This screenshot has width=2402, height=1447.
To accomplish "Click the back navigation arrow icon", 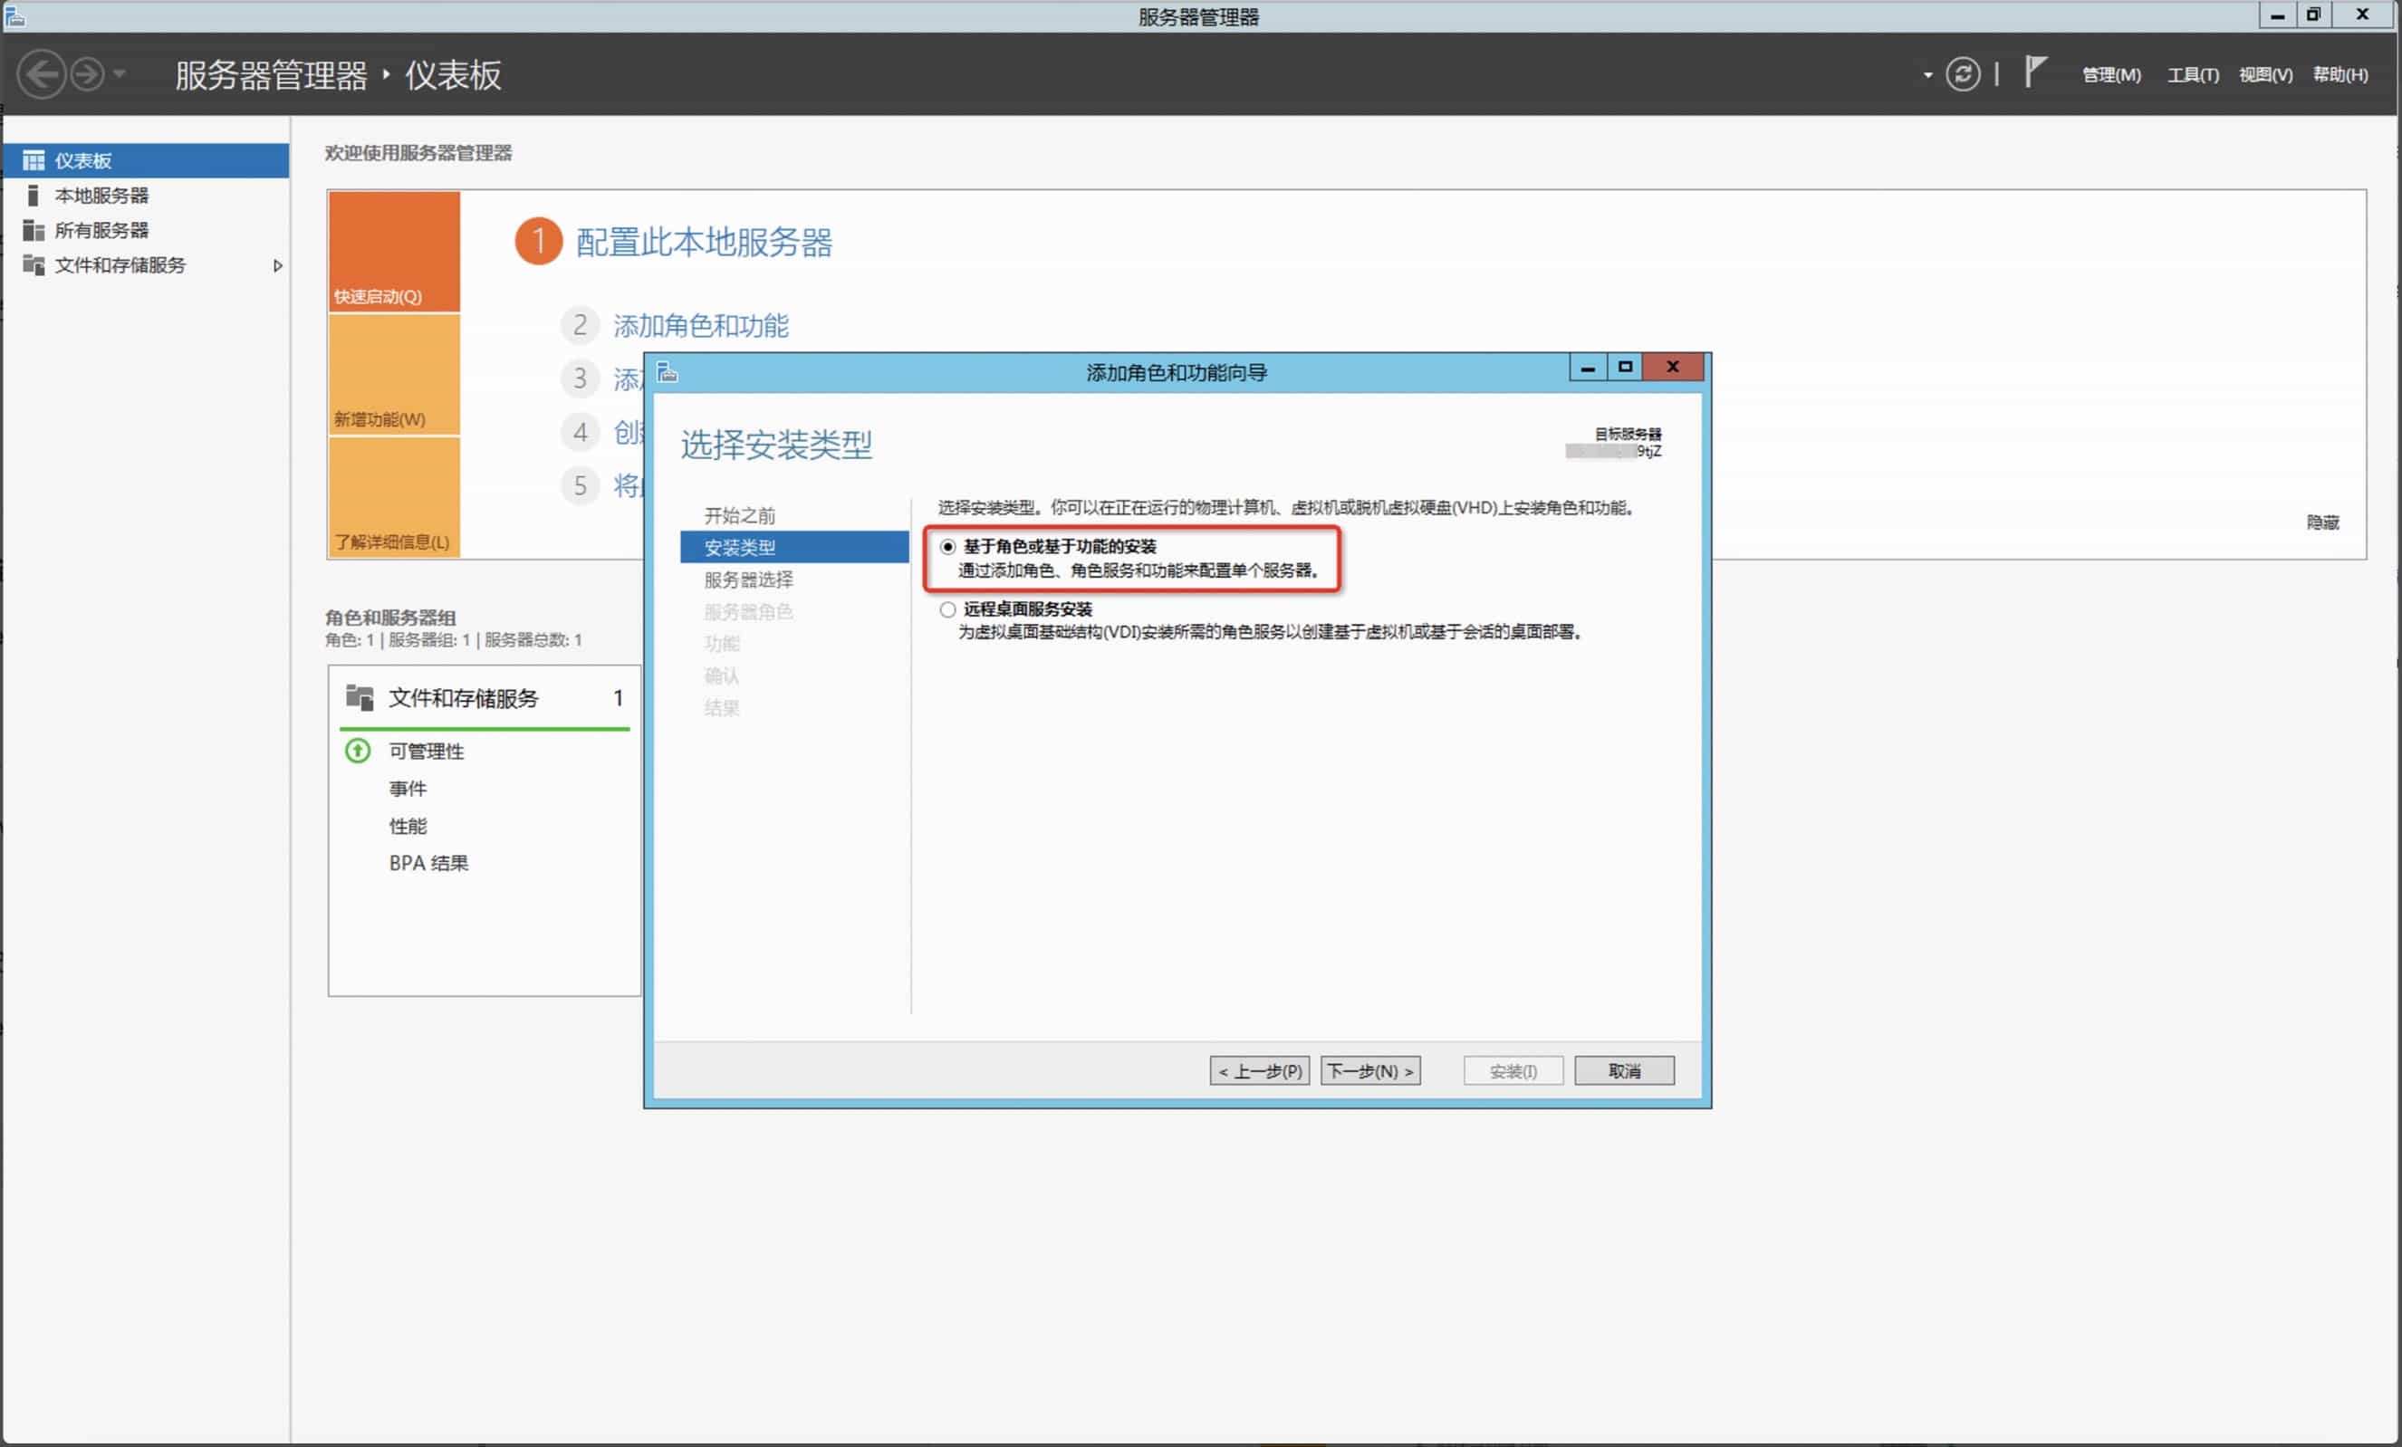I will pos(41,75).
